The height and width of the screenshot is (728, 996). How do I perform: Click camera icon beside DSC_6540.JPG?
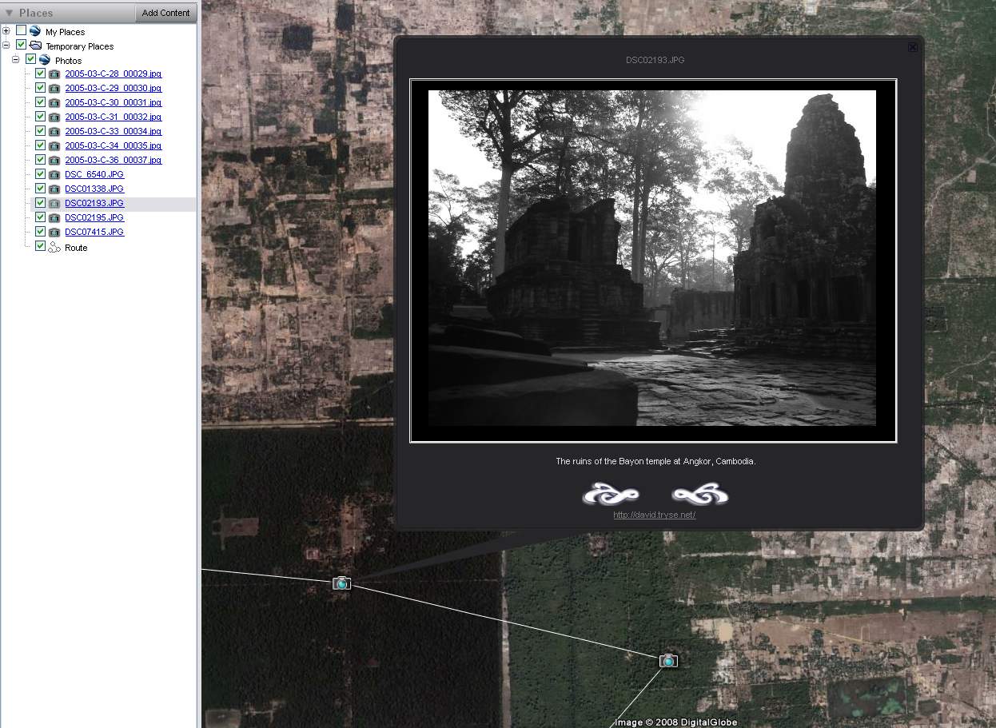pos(54,174)
